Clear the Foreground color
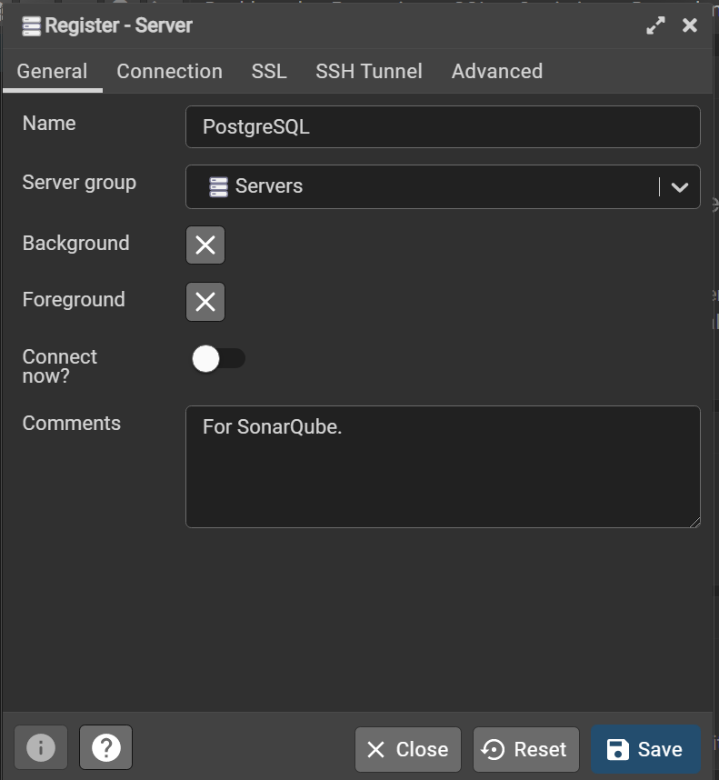 click(x=205, y=302)
